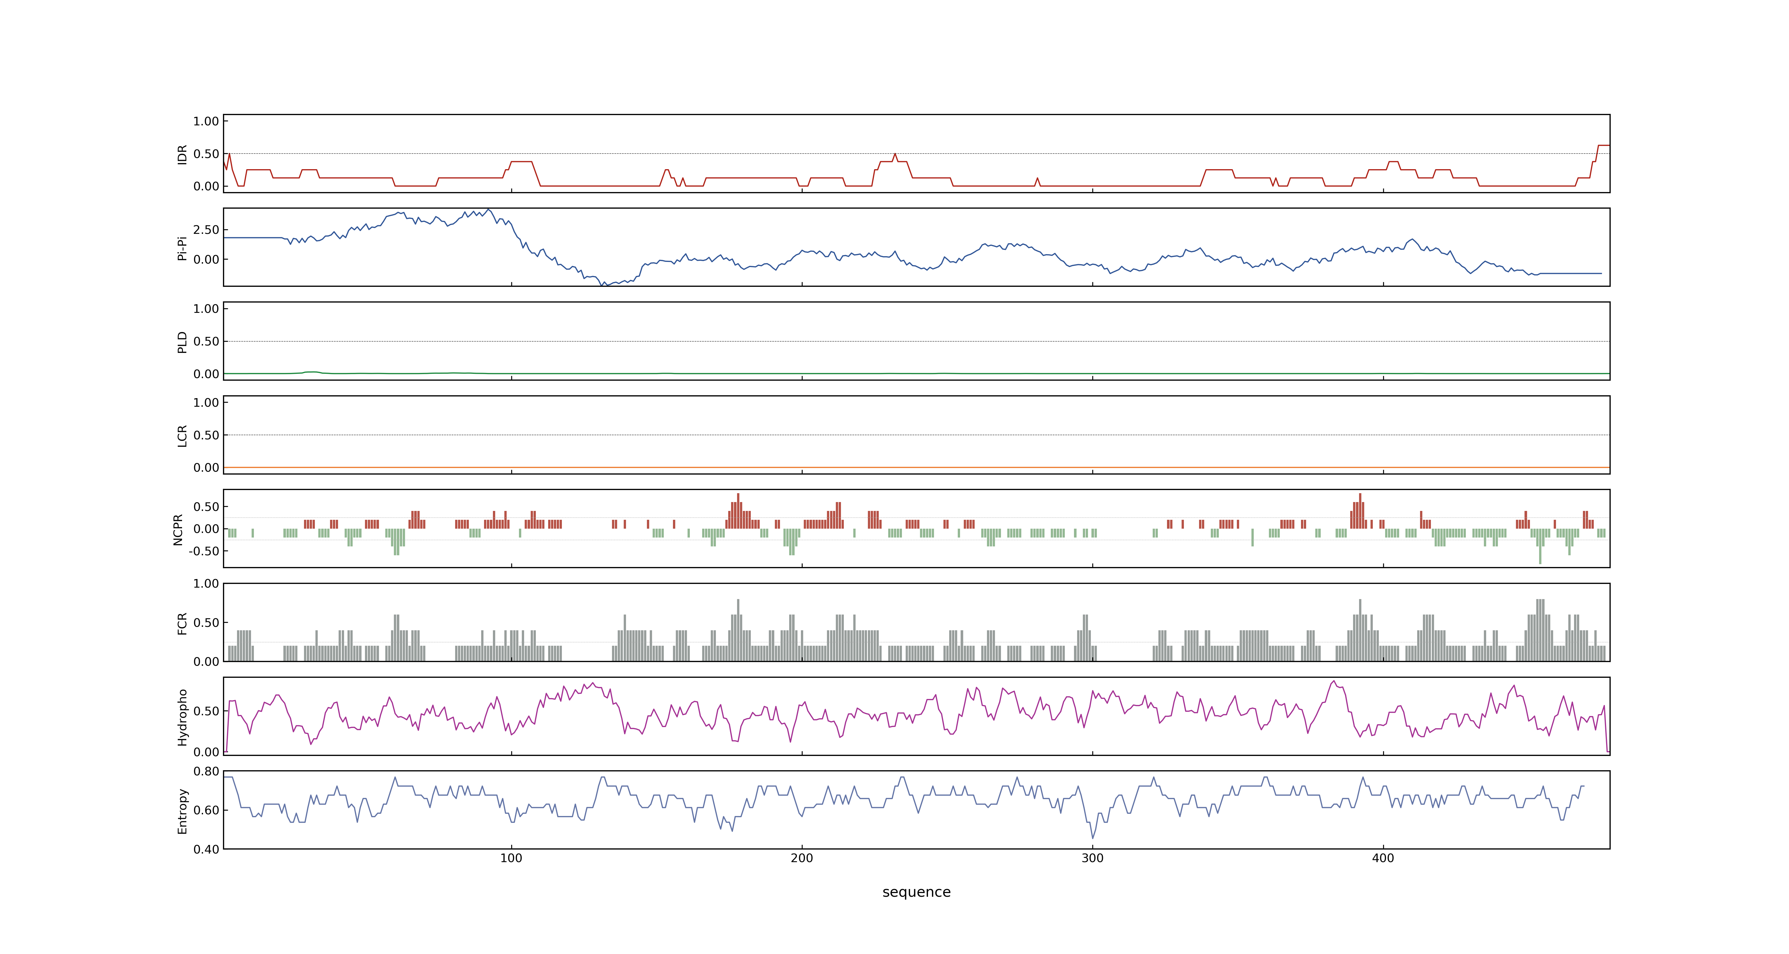Click the 1.00 tick on FCR axis

pos(206,584)
